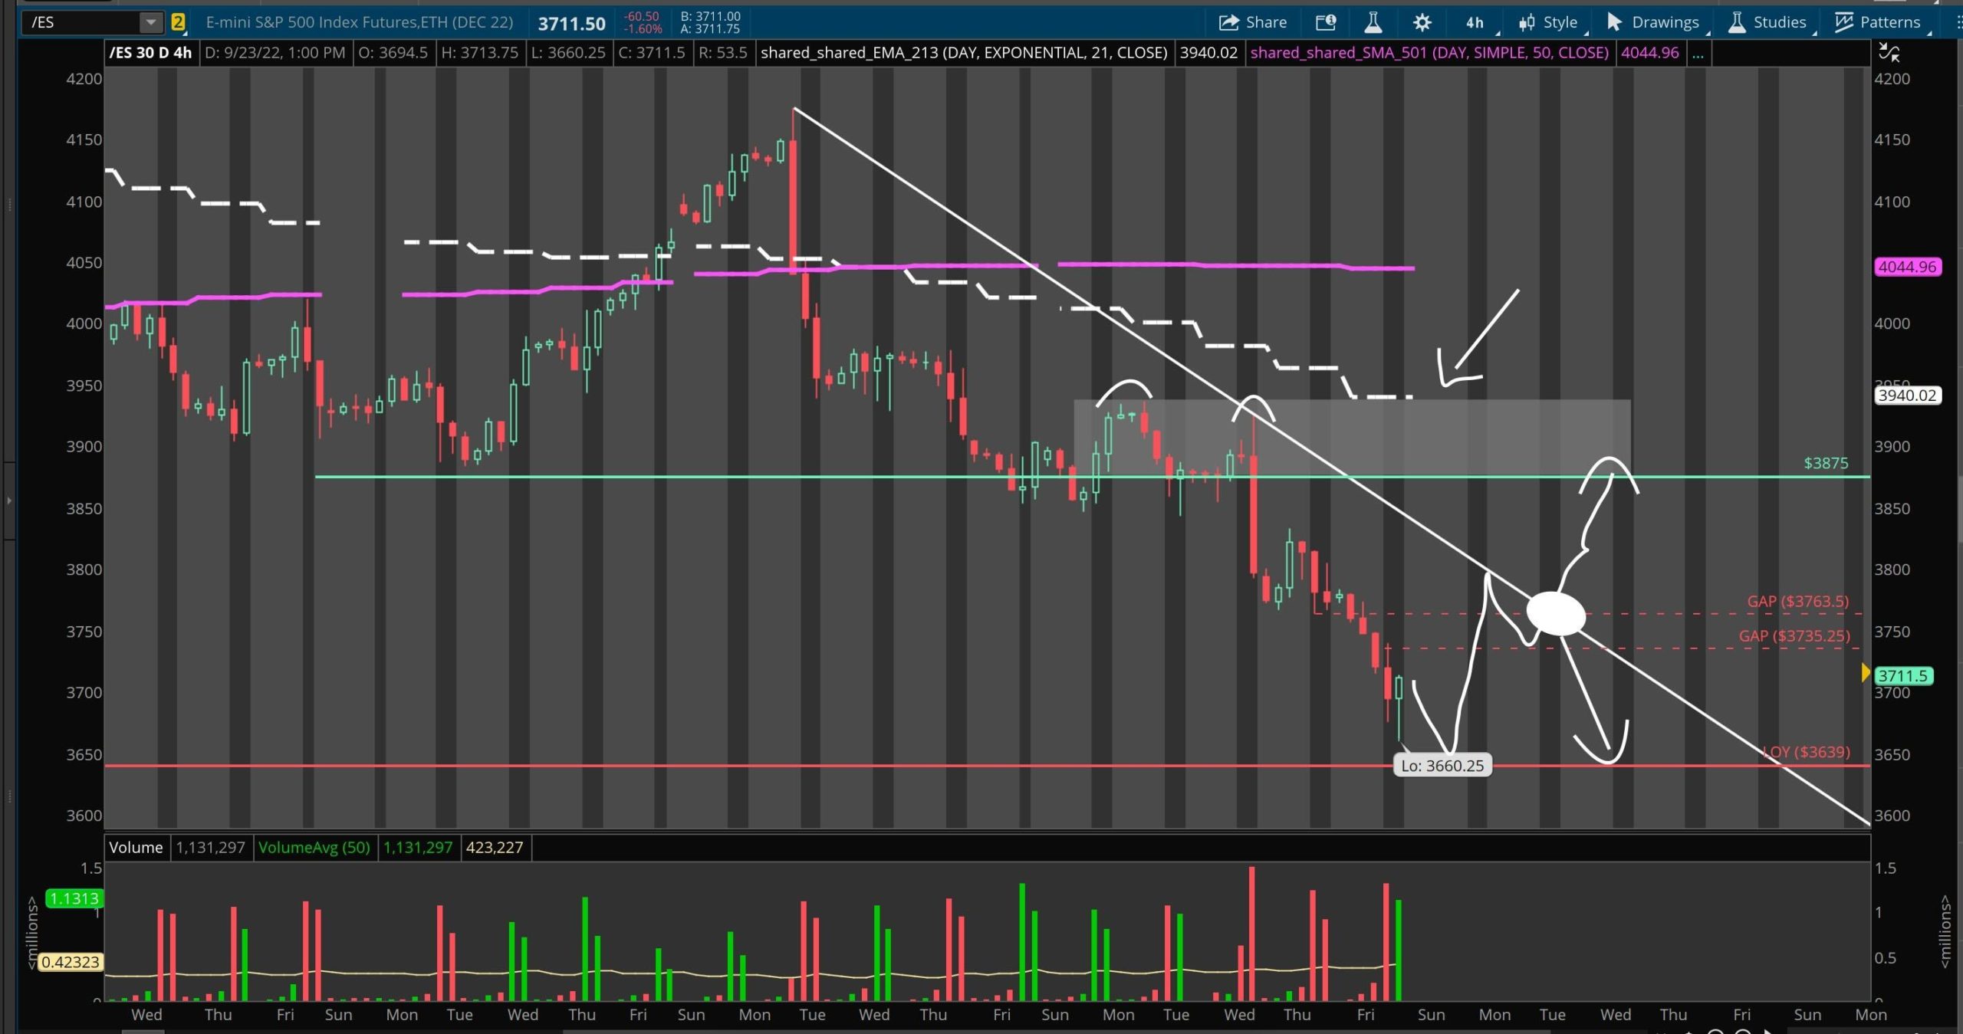Click the C: 3711.5 close value
This screenshot has height=1034, width=1963.
point(651,53)
